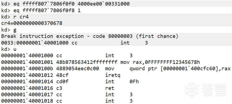Image resolution: width=232 pixels, height=104 pixels.
Task: Select the 'eq fffff807`7806f0f8 1' command line
Action: pos(41,11)
